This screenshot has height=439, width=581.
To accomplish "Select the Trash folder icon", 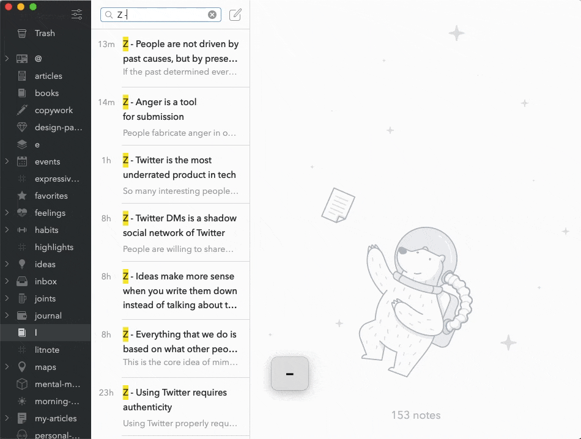I will click(22, 34).
